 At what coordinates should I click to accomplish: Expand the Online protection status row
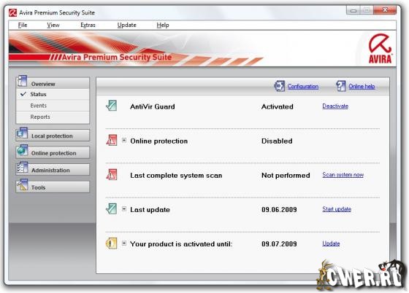pyautogui.click(x=124, y=140)
